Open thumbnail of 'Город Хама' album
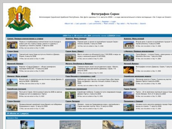Screen dimensions: 172x129 12,57
